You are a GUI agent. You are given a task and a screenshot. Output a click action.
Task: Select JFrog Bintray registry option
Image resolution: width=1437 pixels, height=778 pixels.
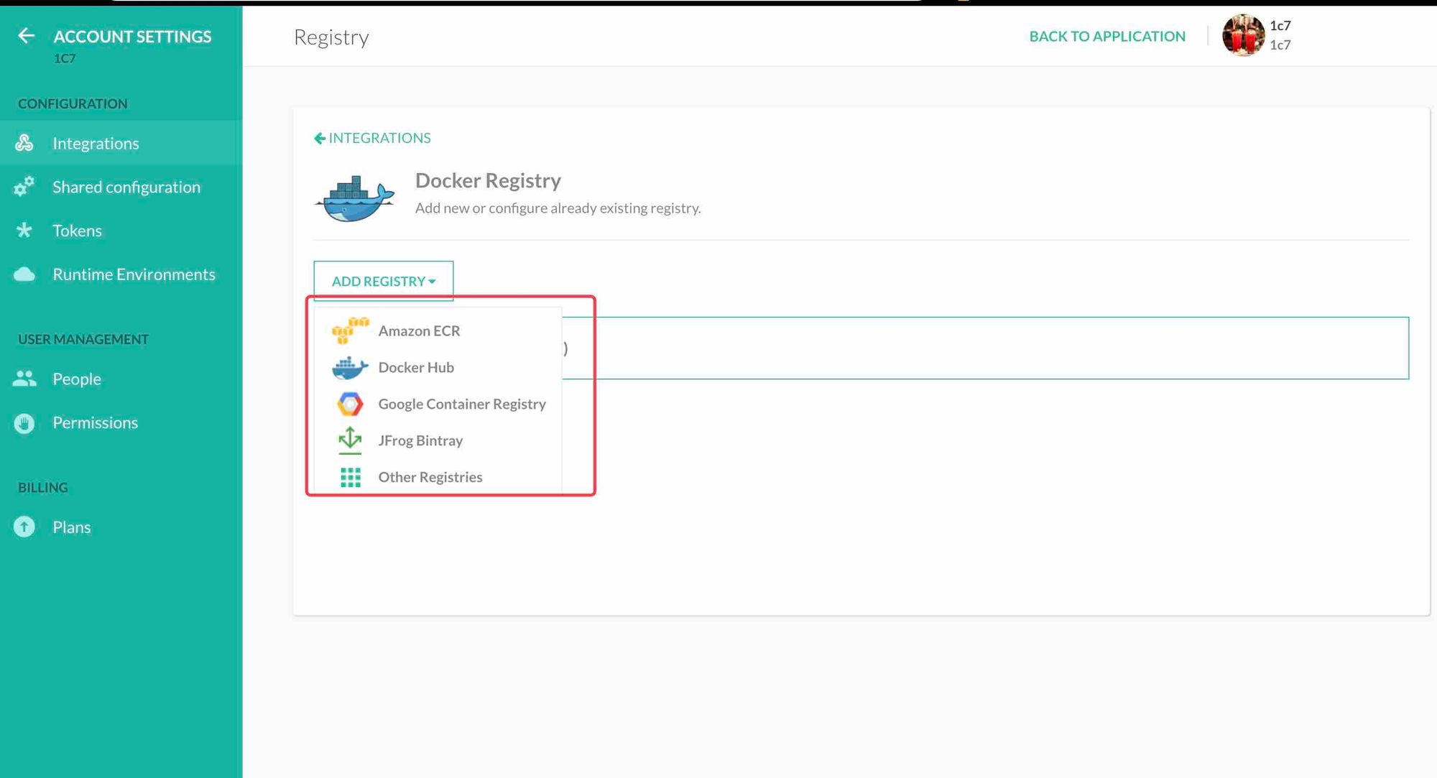pyautogui.click(x=420, y=440)
